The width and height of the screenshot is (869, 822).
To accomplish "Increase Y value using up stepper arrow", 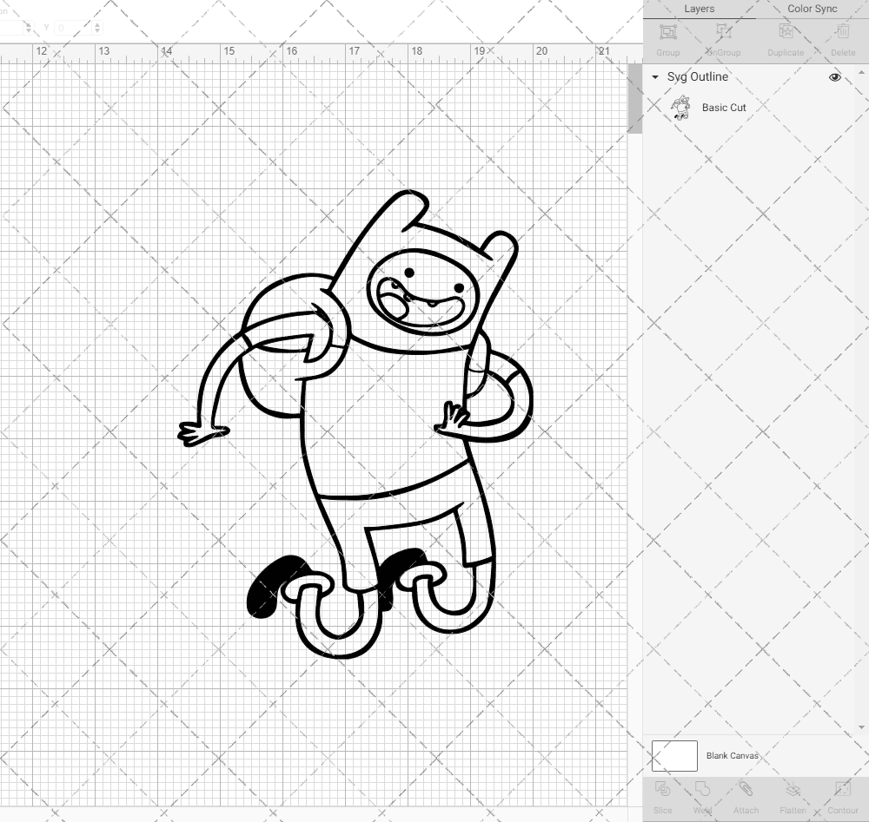I will 96,24.
